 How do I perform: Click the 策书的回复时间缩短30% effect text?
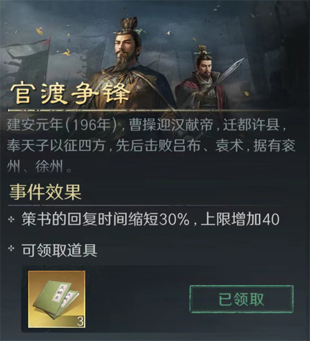[x=105, y=219]
